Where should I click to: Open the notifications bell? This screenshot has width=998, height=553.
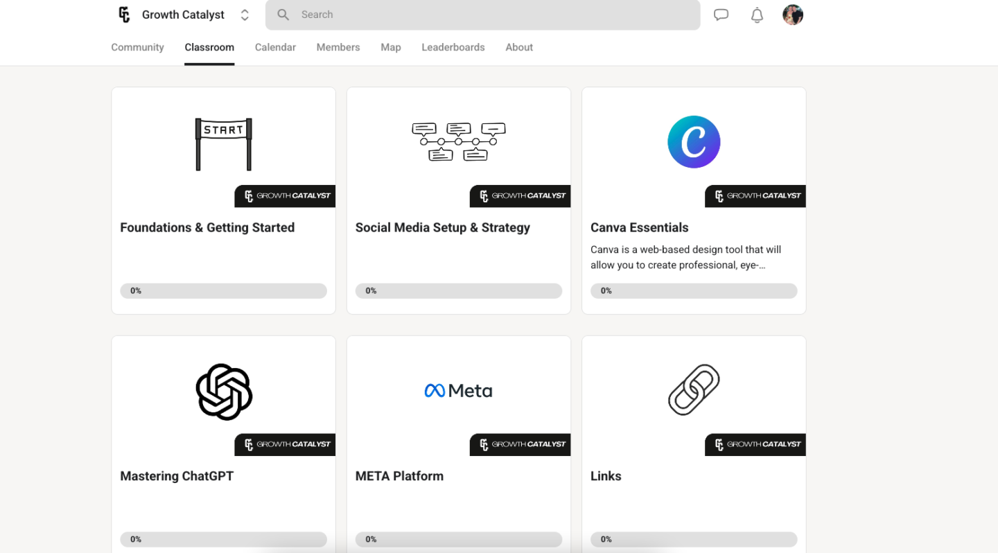pos(757,15)
